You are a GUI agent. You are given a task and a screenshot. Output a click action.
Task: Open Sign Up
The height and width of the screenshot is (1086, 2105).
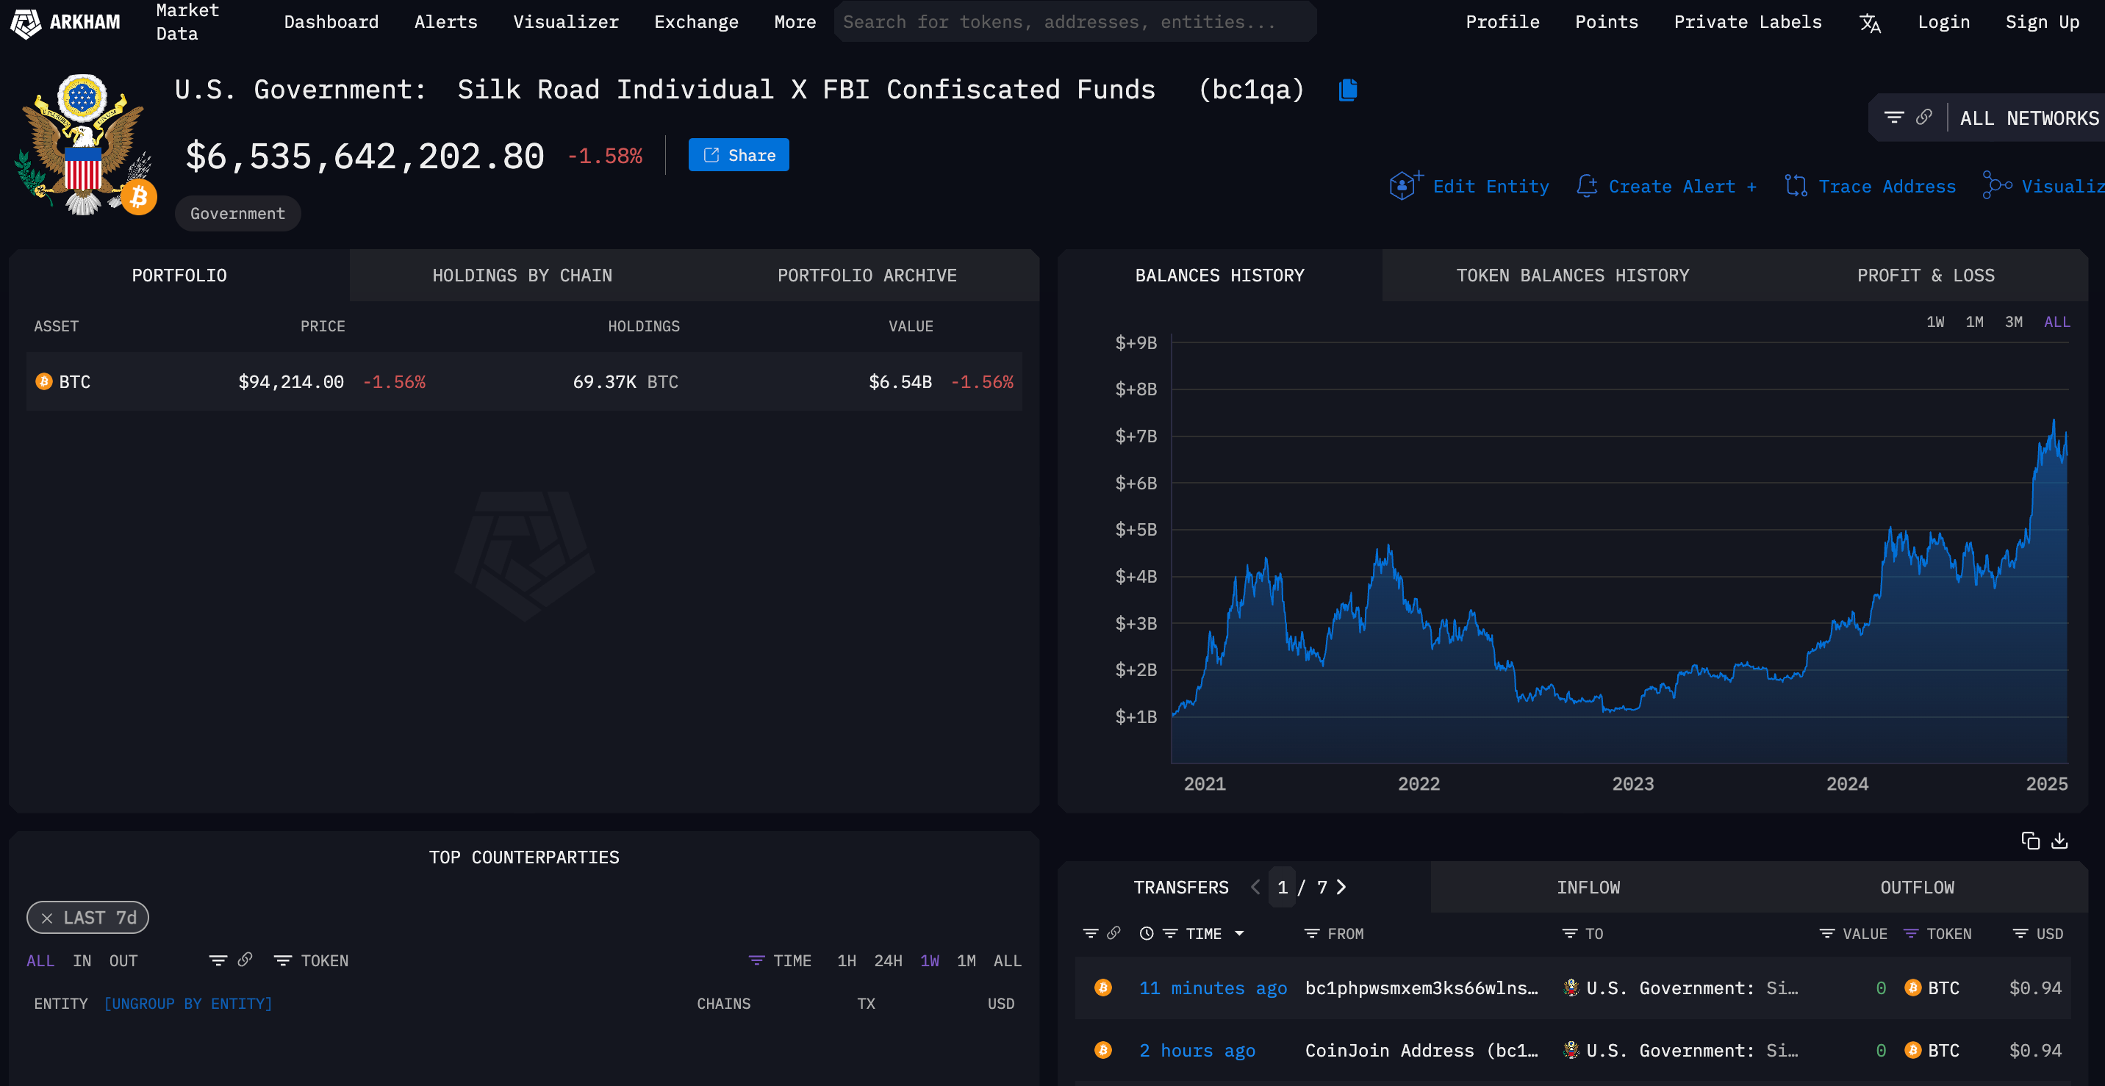(2042, 22)
